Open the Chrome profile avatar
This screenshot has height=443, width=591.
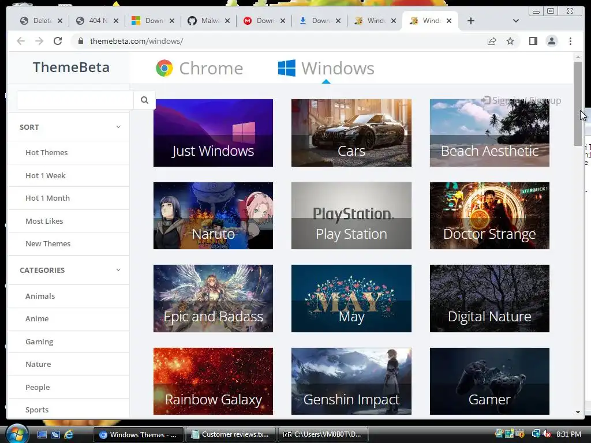(x=551, y=41)
